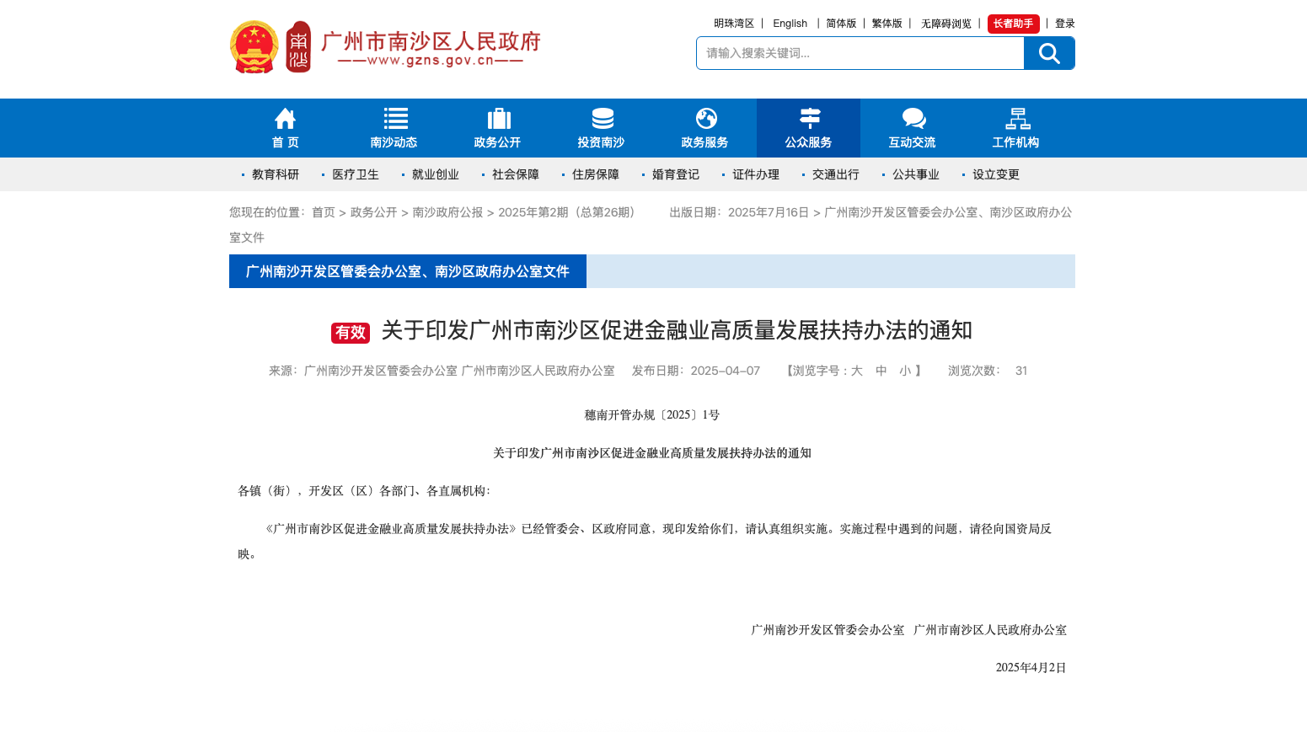The height and width of the screenshot is (732, 1307).
Task: Open the 政务公开 government affairs icon
Action: [498, 118]
